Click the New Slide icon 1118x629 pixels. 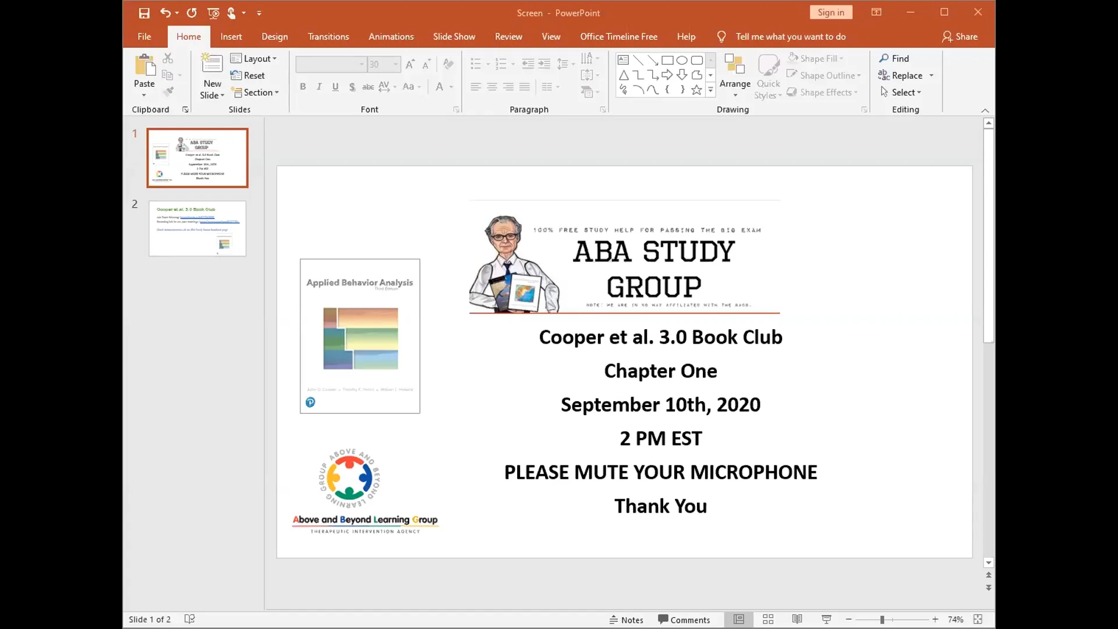[x=212, y=64]
